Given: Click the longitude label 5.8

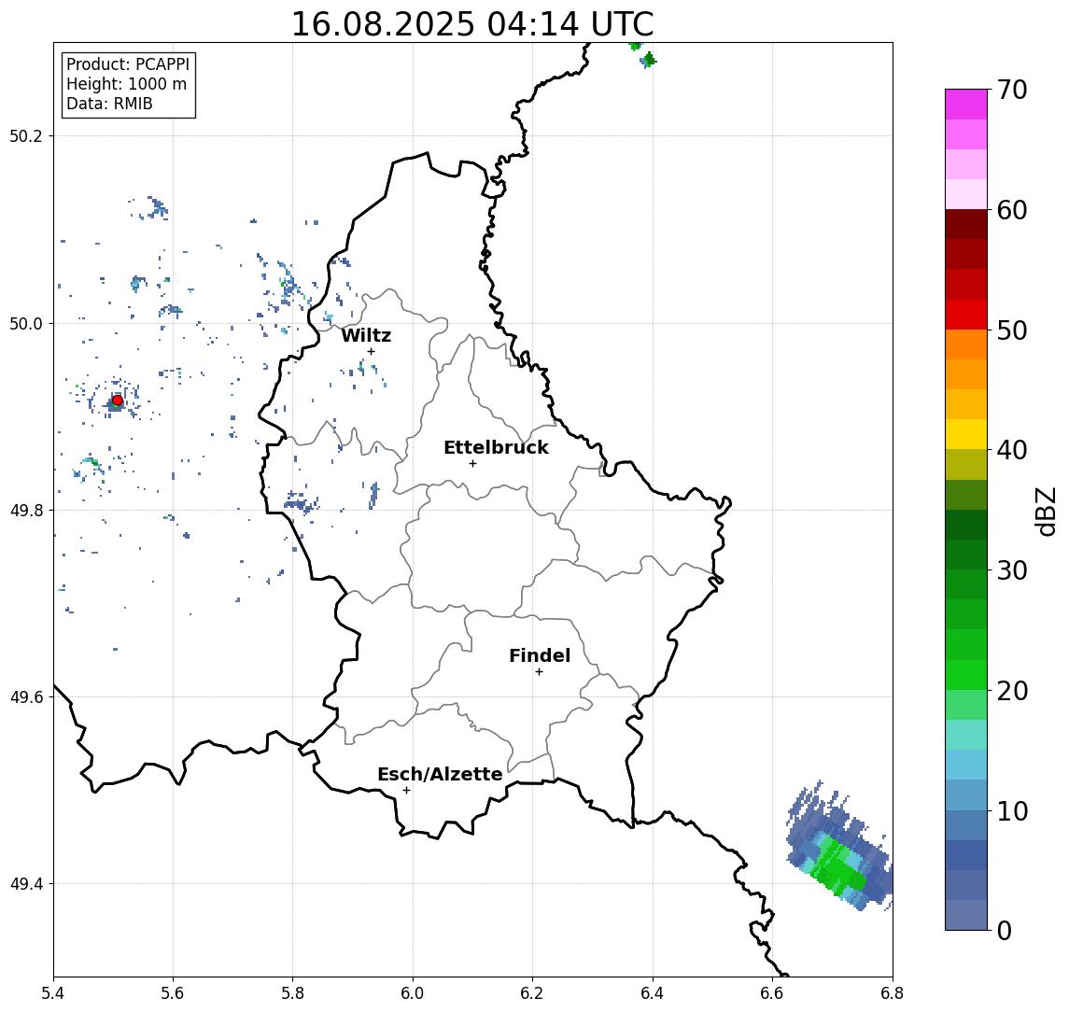Looking at the screenshot, I should click(292, 993).
